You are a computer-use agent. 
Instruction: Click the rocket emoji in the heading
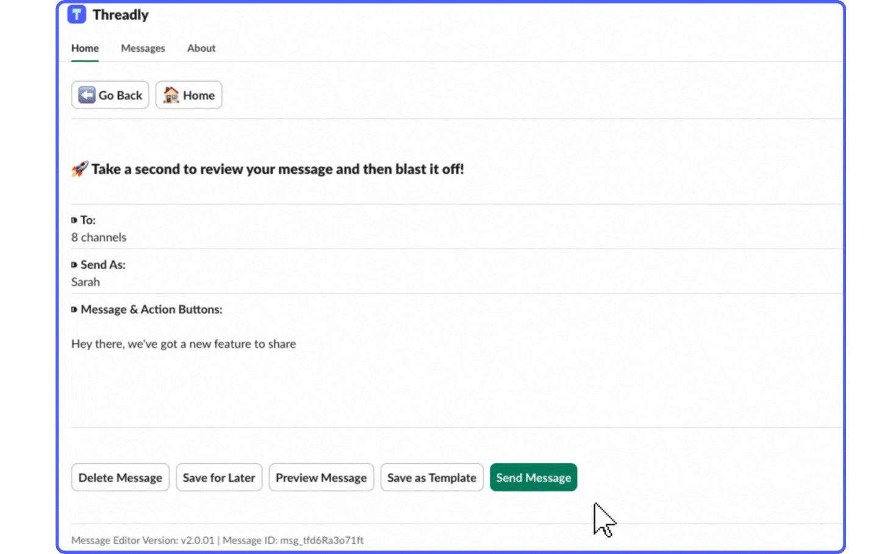(x=80, y=169)
